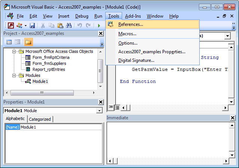Choose Options... from the Tools menu
239x168 pixels.
click(x=152, y=43)
